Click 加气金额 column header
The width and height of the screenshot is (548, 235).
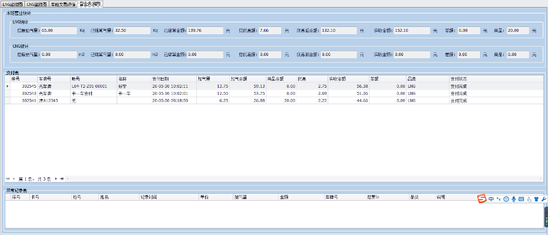(x=247, y=80)
